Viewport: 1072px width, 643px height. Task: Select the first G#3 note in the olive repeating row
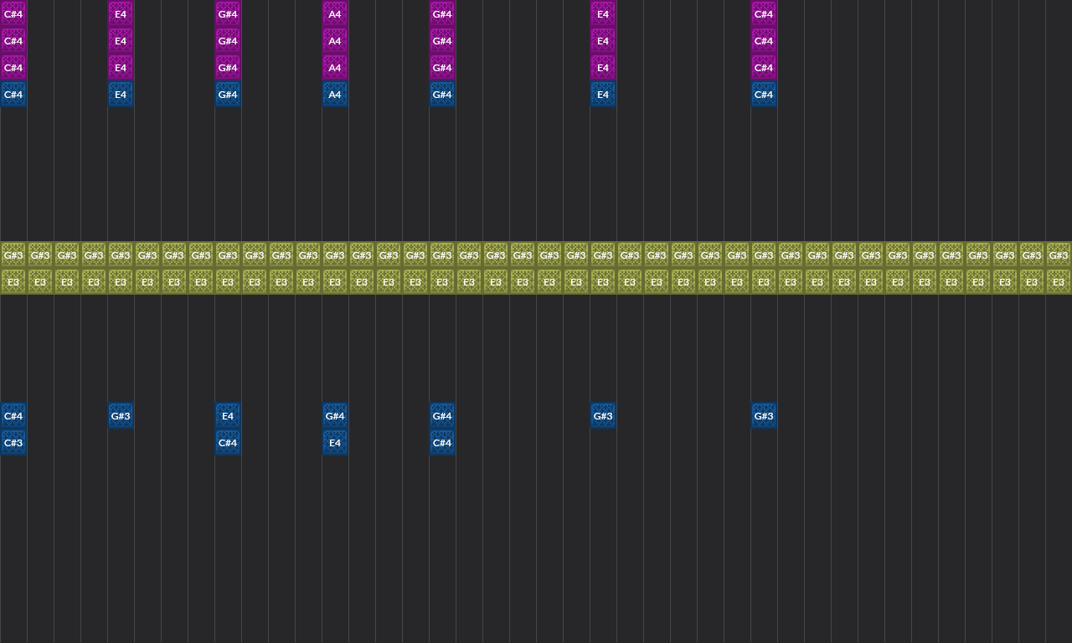pyautogui.click(x=13, y=255)
